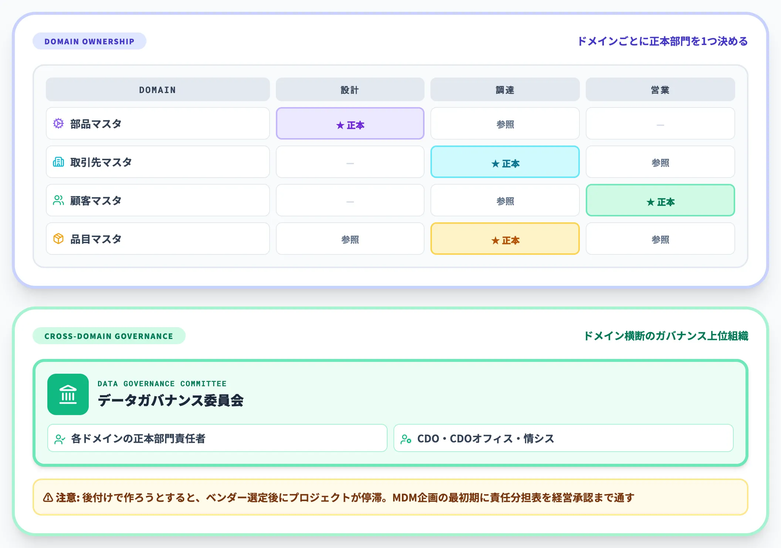The image size is (781, 548).
Task: Click 参照 in 調達 column of 部品マスタ row
Action: coord(505,123)
